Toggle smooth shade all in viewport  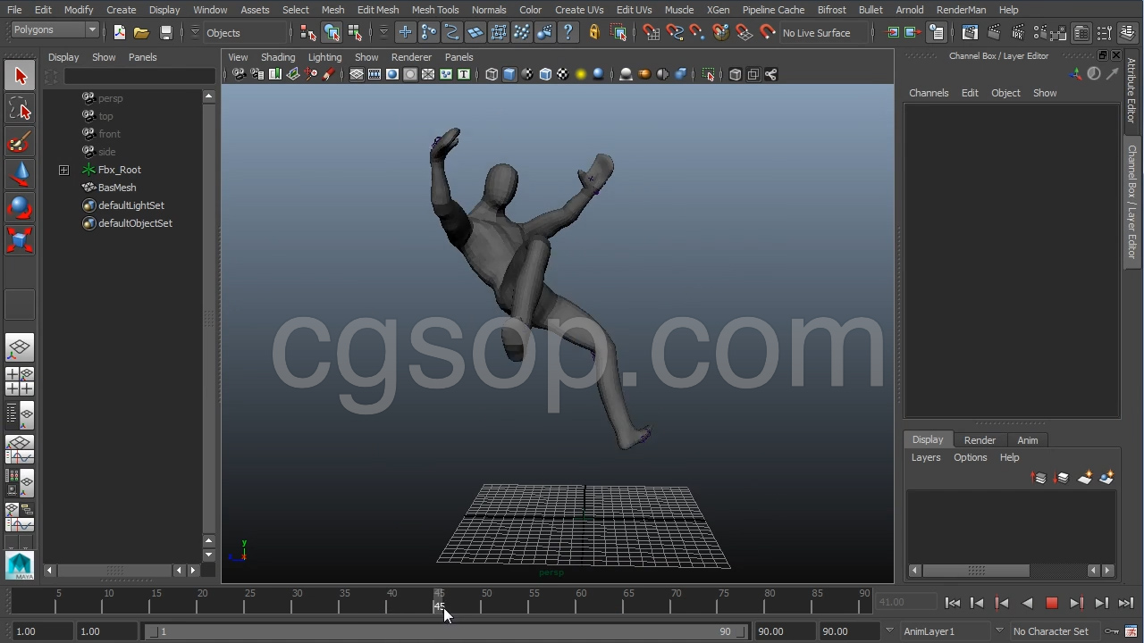tap(509, 74)
